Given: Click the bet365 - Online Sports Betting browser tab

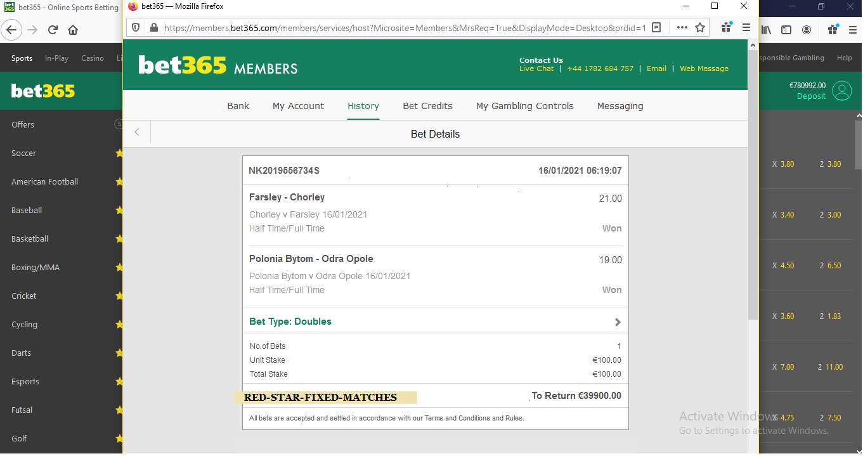Looking at the screenshot, I should 62,8.
